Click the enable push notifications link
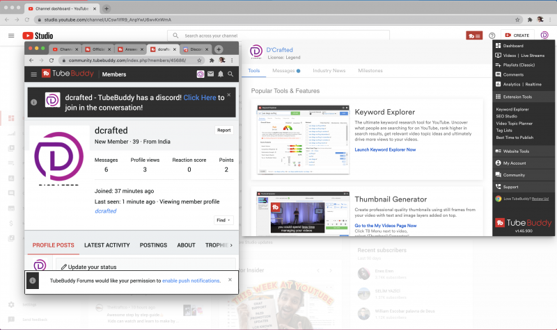 191,281
